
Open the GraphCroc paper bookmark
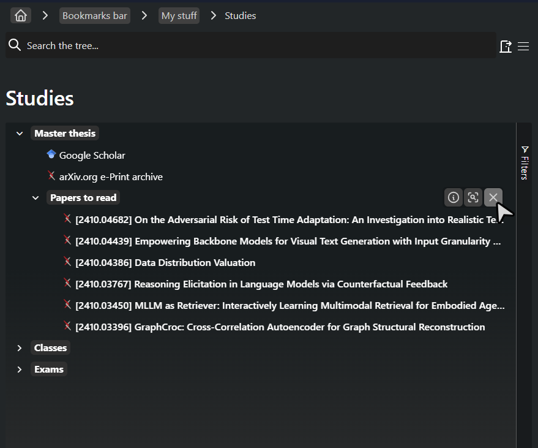280,327
